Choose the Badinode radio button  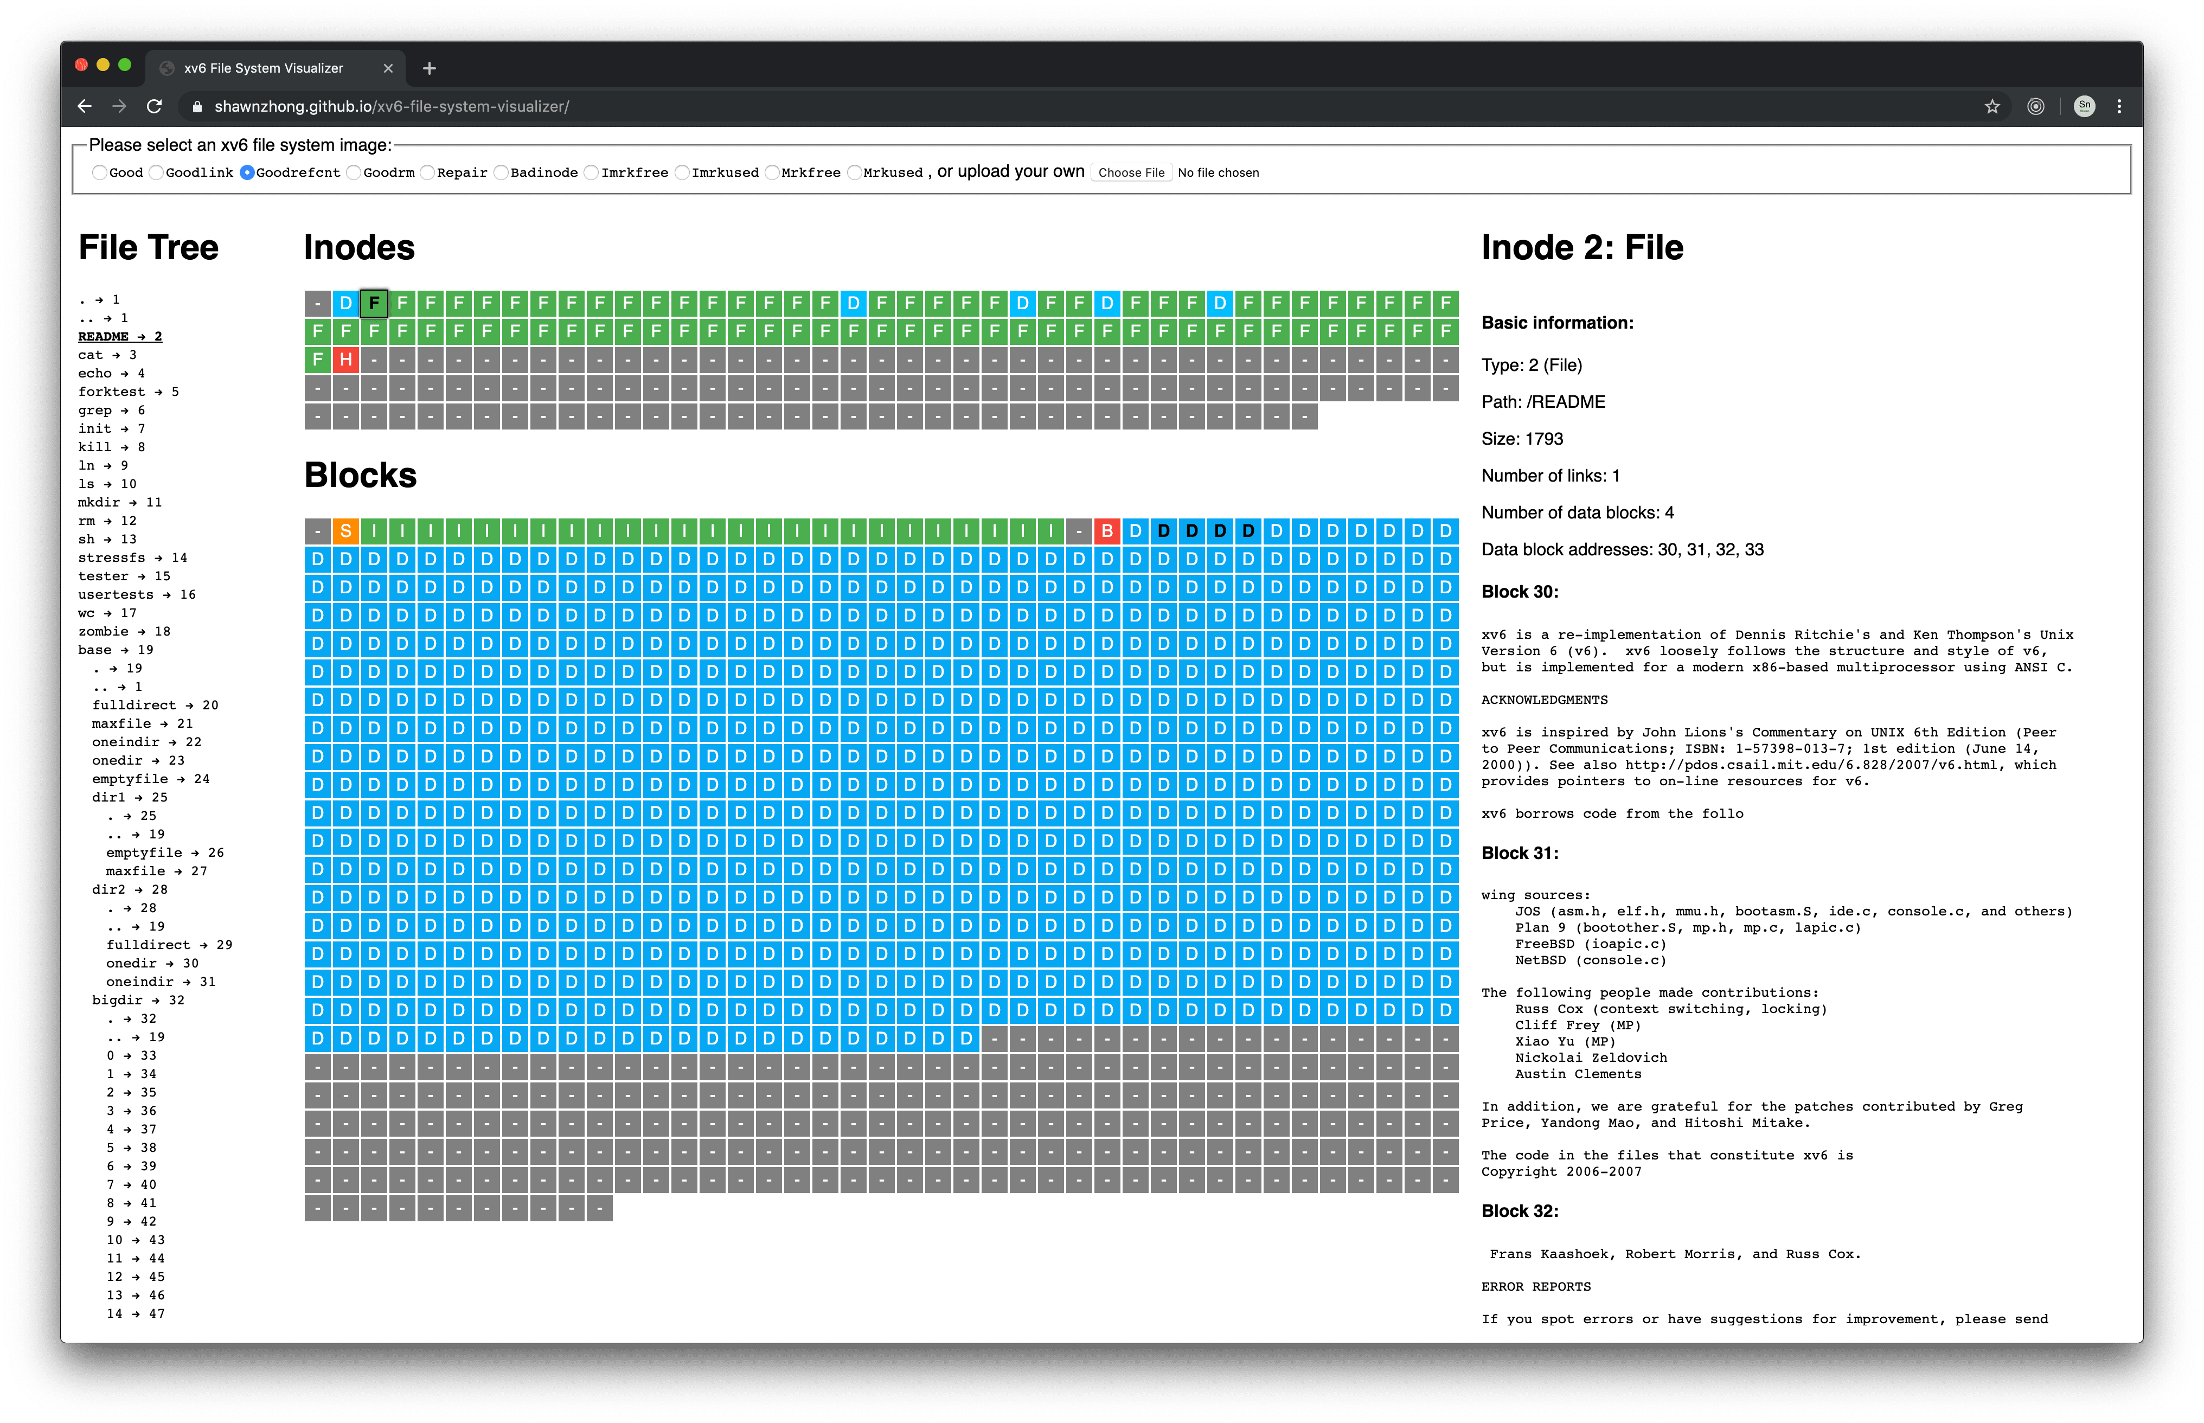(x=501, y=173)
